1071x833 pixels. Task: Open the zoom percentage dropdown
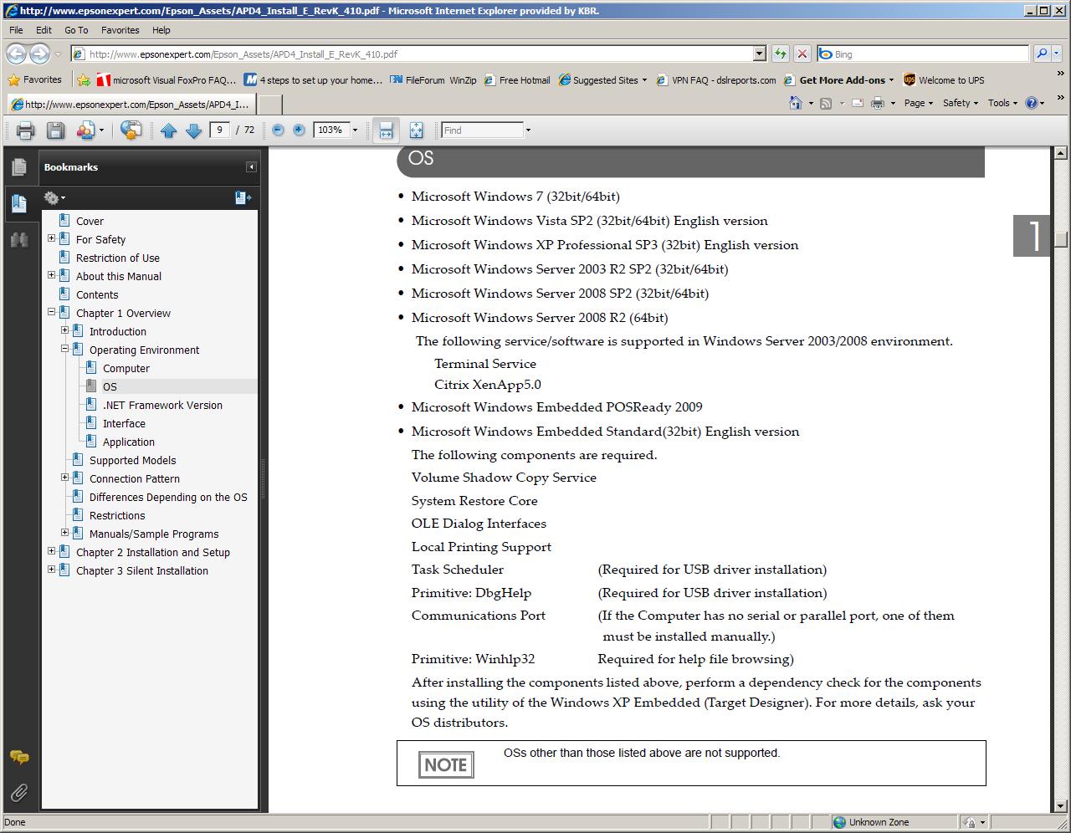coord(355,130)
